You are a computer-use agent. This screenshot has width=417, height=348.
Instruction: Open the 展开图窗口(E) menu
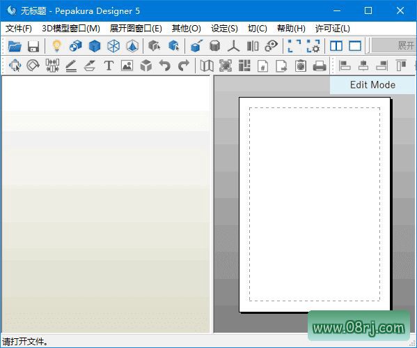click(136, 29)
